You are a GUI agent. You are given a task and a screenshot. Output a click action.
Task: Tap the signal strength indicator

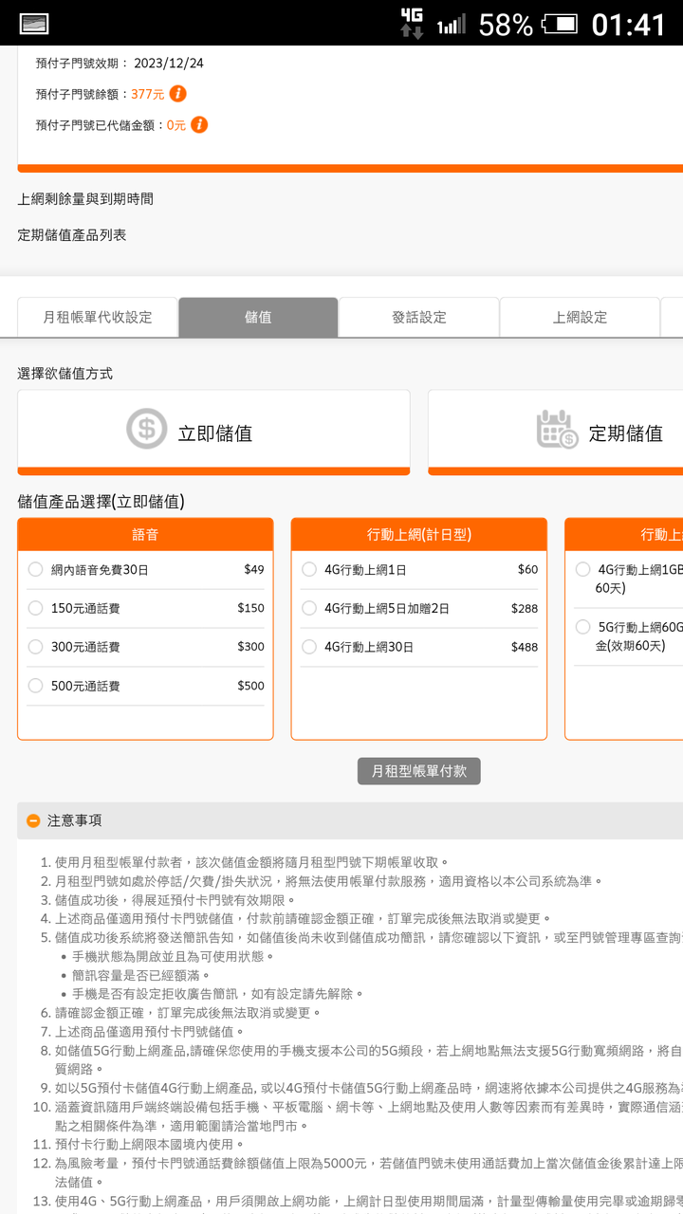(x=452, y=25)
